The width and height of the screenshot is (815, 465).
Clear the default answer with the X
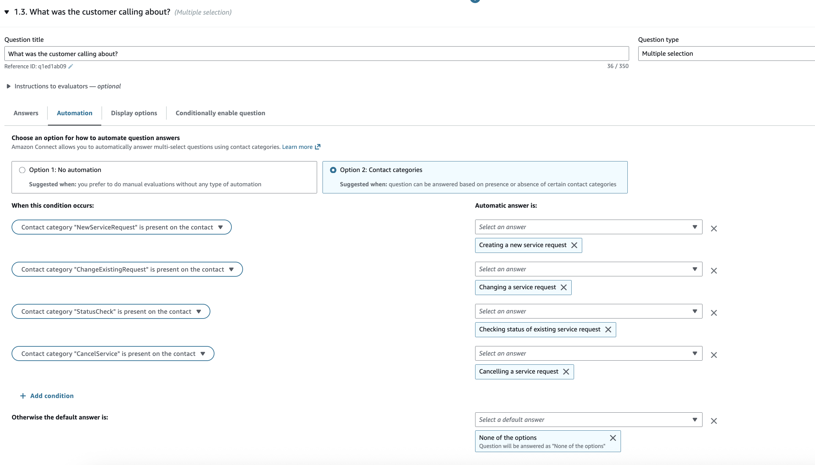pos(714,421)
